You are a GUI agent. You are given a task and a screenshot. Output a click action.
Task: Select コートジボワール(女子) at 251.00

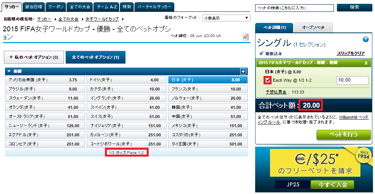(x=126, y=144)
